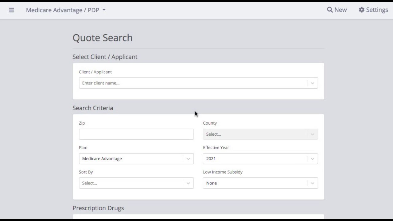Click the Settings gear icon
This screenshot has width=393, height=221.
tap(362, 10)
